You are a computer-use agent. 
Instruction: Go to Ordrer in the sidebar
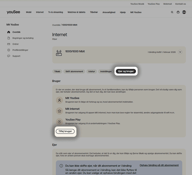pyautogui.click(x=16, y=44)
